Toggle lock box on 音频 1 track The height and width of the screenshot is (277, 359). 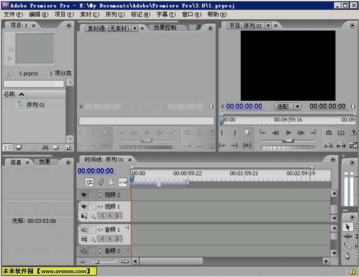[93, 229]
